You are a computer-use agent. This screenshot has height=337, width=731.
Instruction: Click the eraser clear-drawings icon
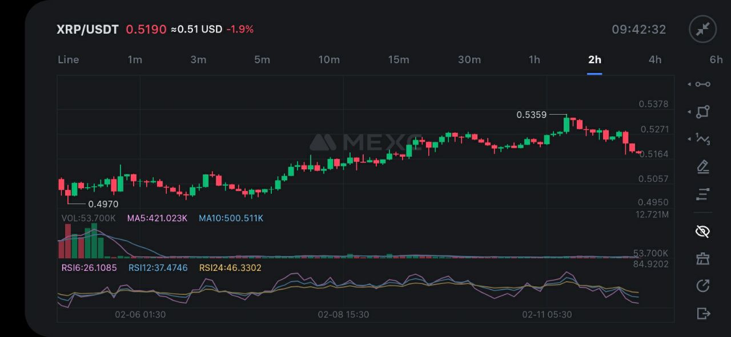(x=703, y=258)
